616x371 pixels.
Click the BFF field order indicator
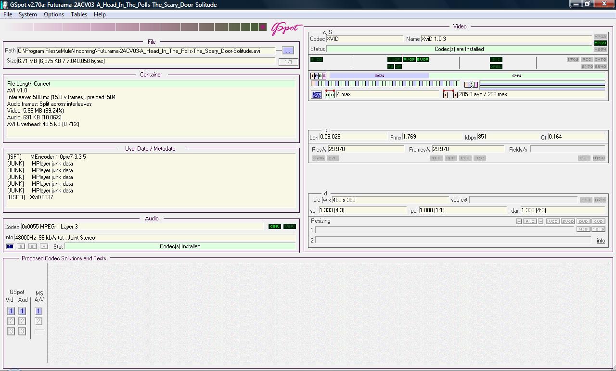[x=450, y=158]
